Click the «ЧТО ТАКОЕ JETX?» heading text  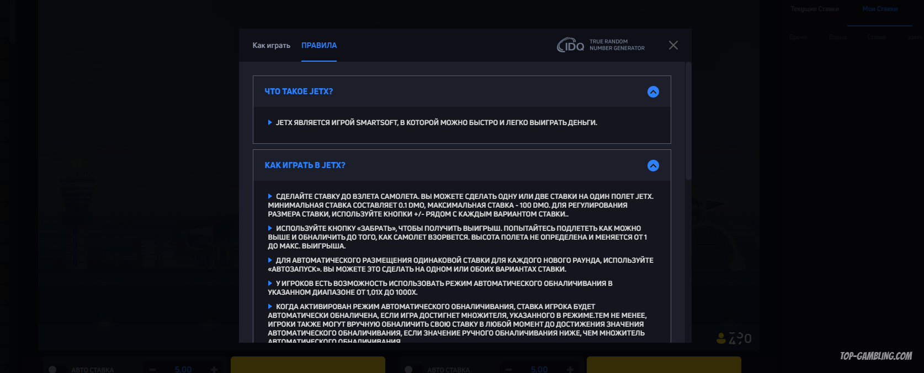click(x=299, y=91)
